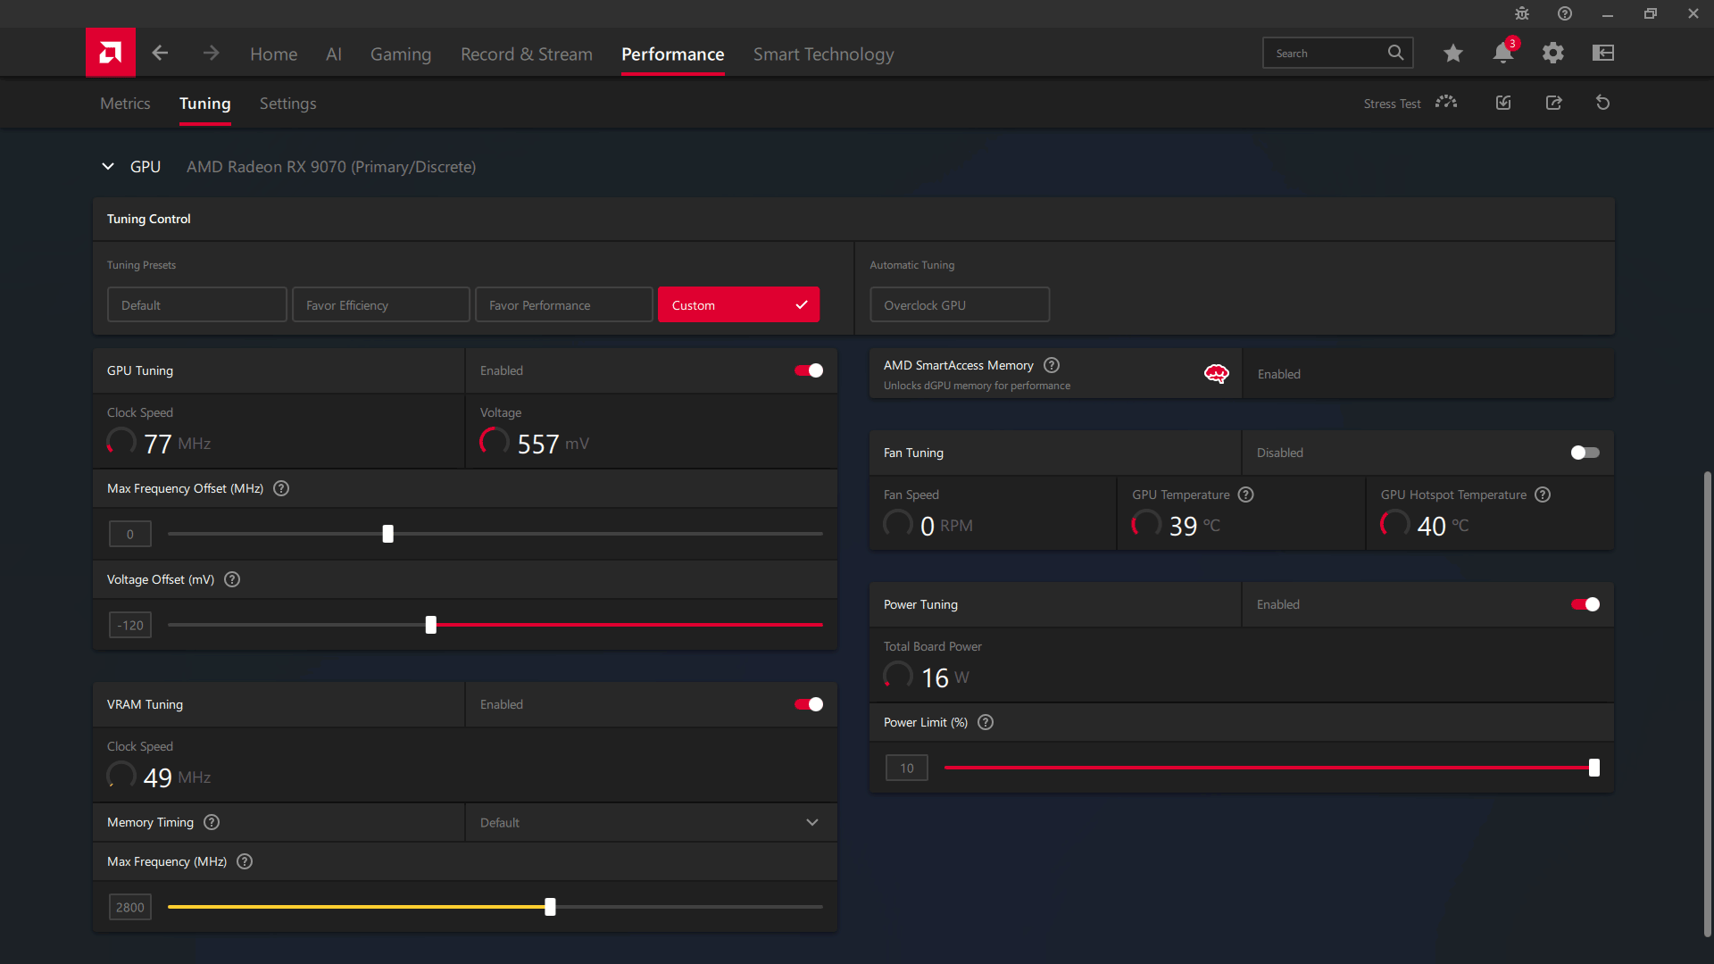The image size is (1714, 964).
Task: Open the settings gear icon
Action: pos(1552,54)
